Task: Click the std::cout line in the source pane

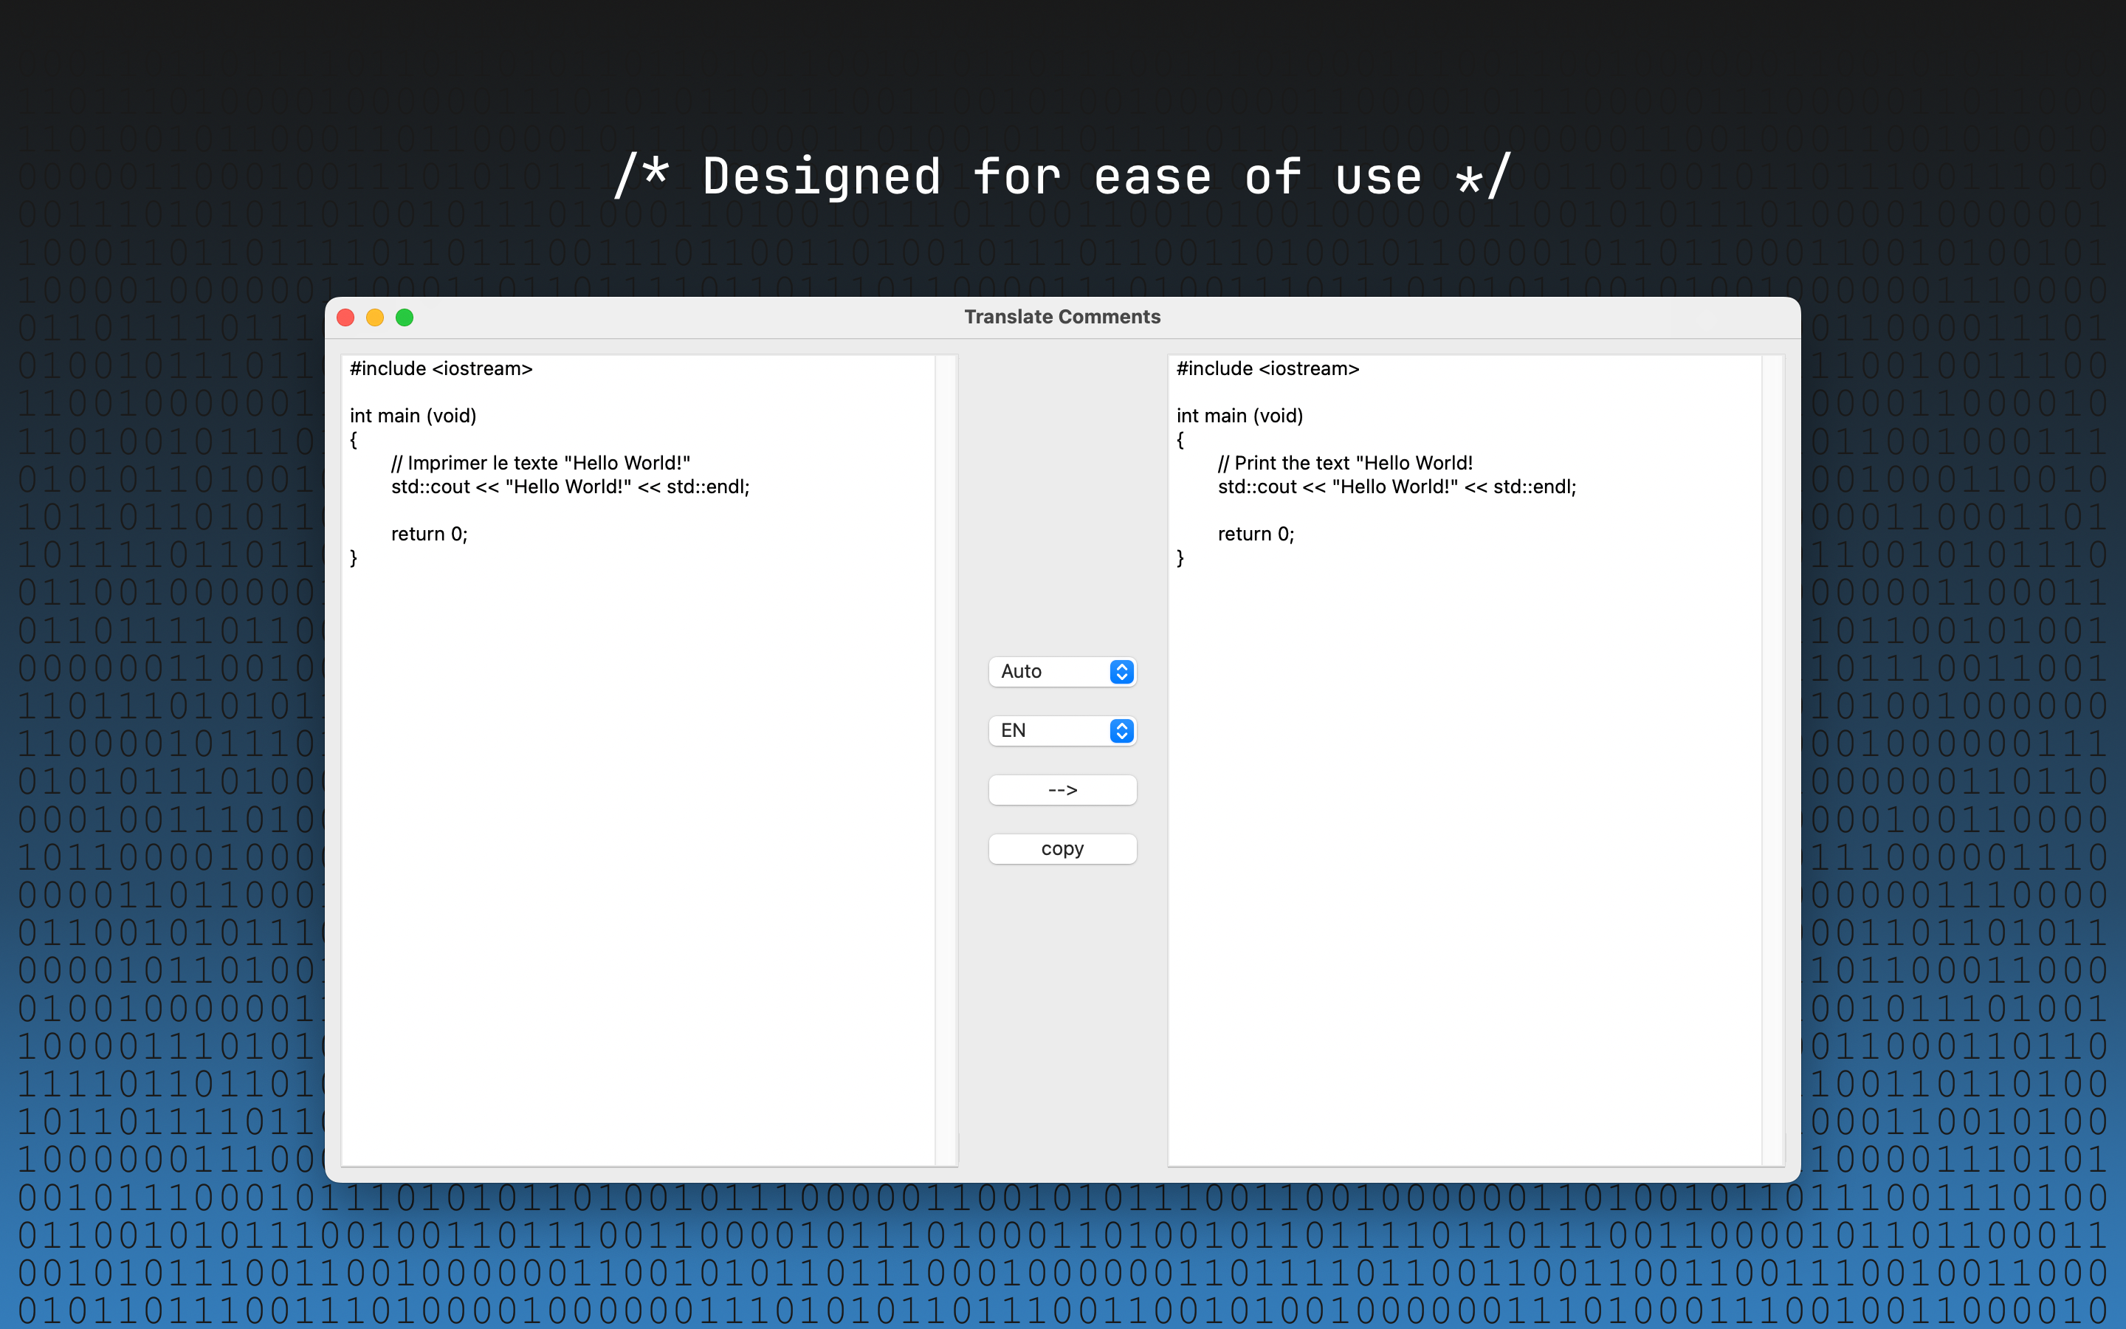Action: (570, 487)
